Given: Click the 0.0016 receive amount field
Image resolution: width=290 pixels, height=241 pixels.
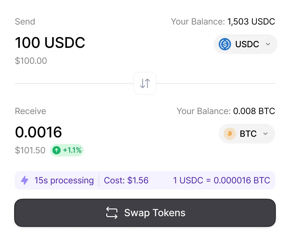Looking at the screenshot, I should [x=38, y=132].
